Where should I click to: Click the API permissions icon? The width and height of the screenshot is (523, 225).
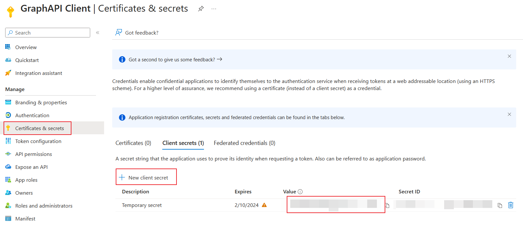pos(8,154)
